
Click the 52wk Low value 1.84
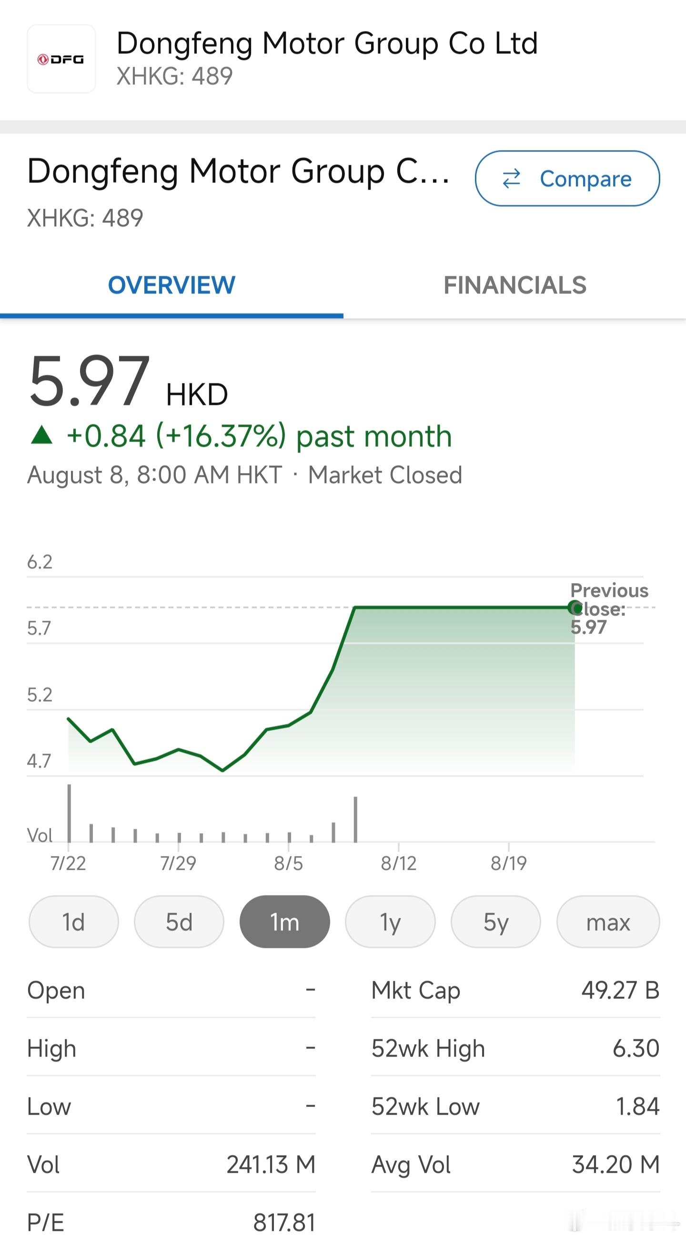[638, 1107]
